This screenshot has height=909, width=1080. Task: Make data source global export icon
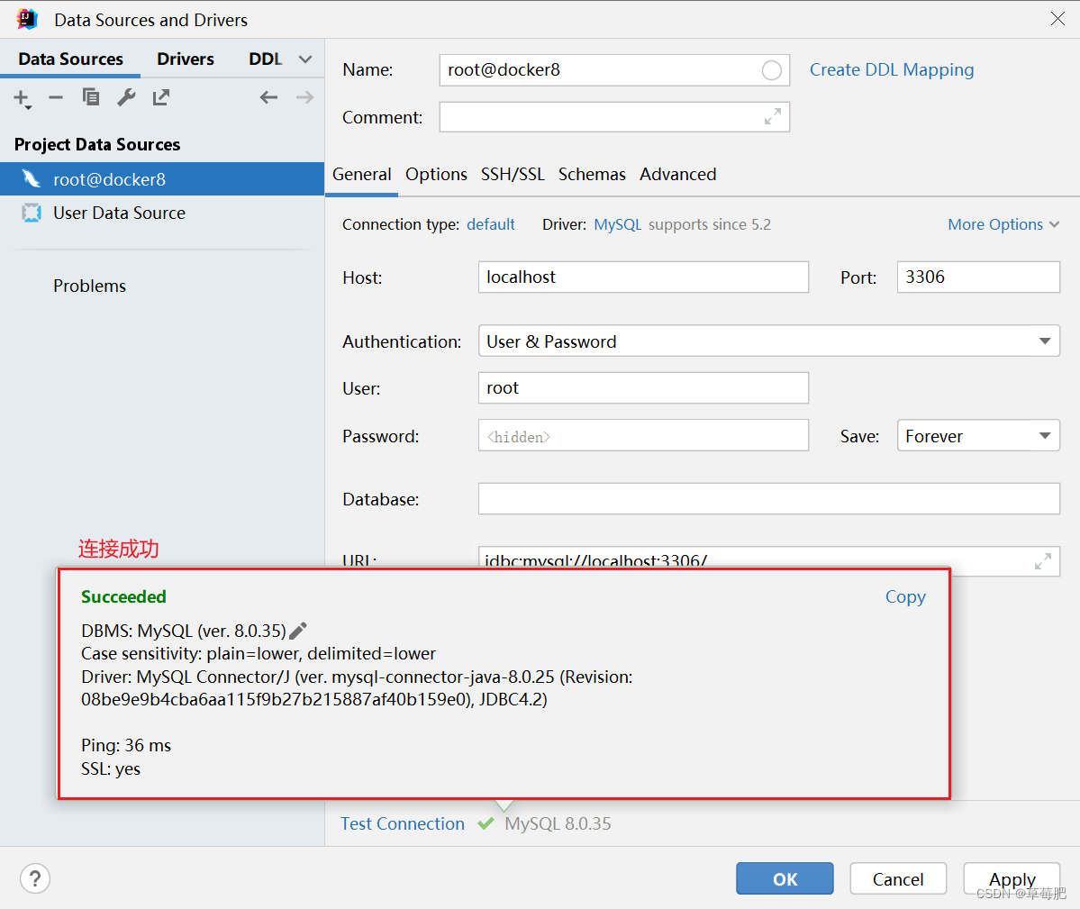[x=161, y=97]
